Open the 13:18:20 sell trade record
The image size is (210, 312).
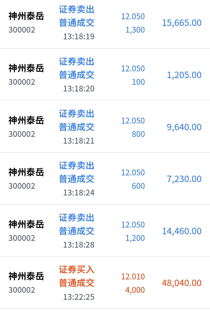pos(105,74)
